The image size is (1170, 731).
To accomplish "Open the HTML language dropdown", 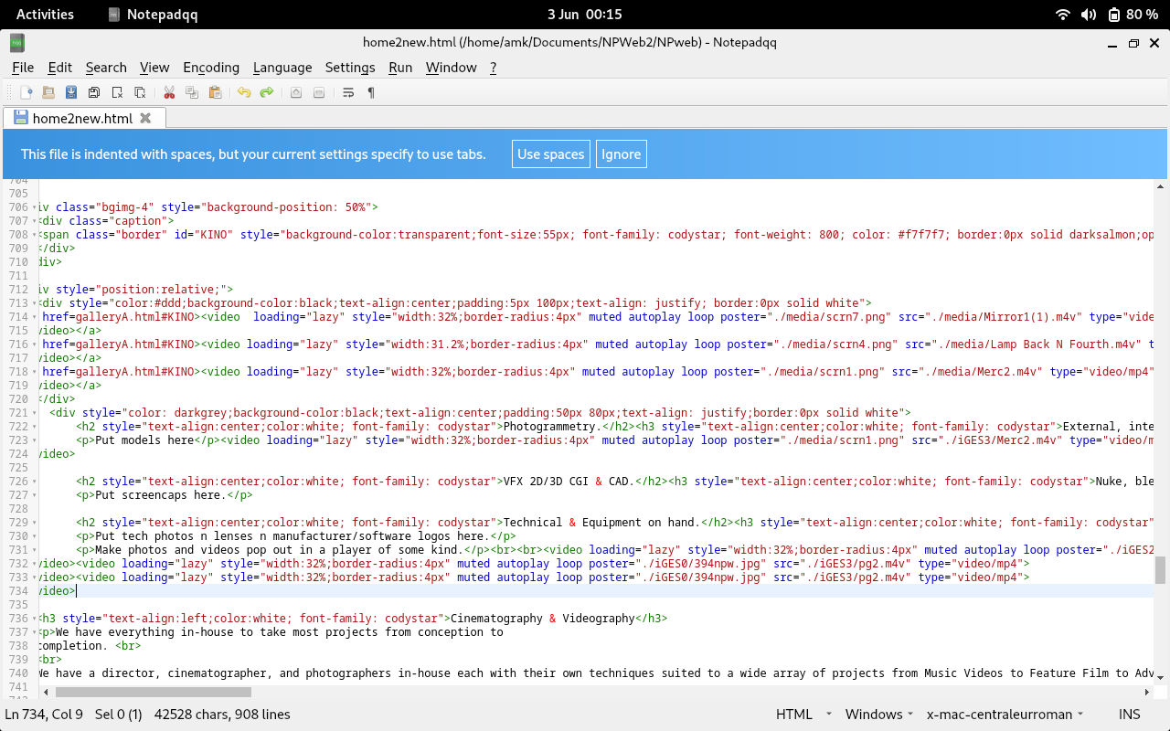I will [x=803, y=715].
